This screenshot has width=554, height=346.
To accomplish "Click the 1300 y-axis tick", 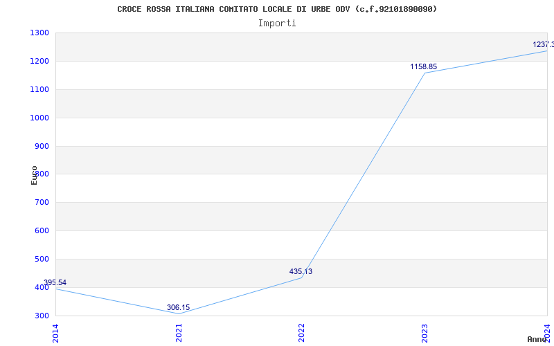I will 39,33.
